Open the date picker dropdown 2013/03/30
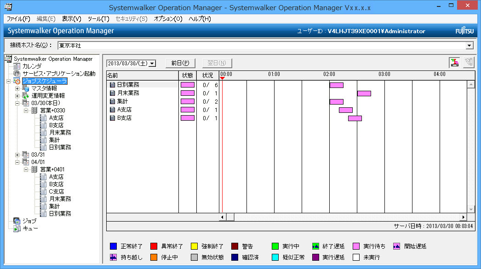Viewport: 481px width, 269px height. pos(152,64)
